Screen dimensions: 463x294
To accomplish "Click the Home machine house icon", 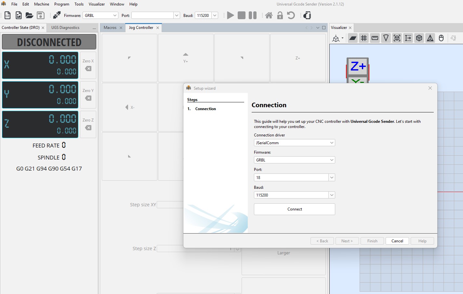I will tap(269, 15).
